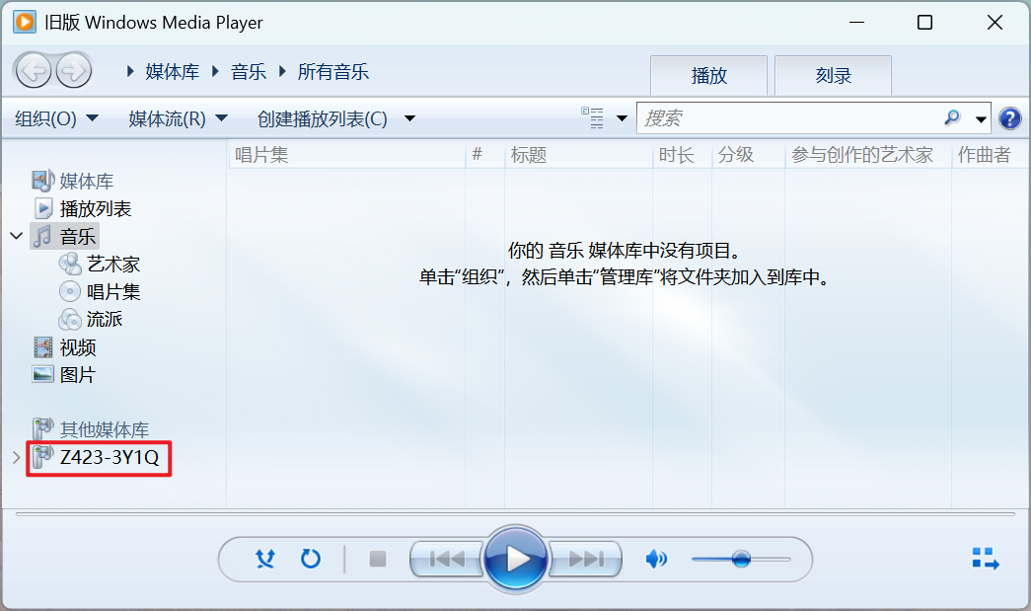Click the search magnifier icon
This screenshot has height=611, width=1031.
coord(951,118)
